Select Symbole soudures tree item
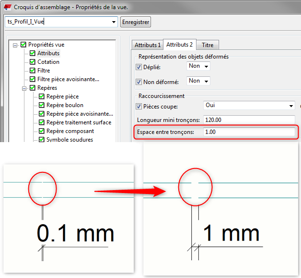The image size is (301, 278). 69,140
